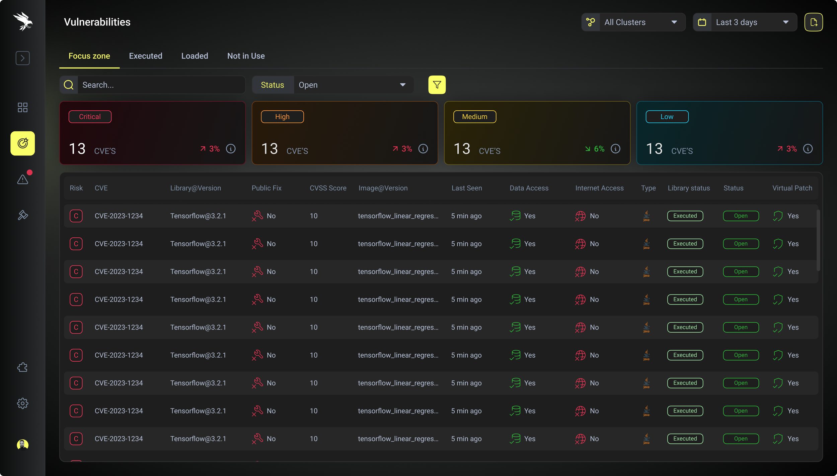Click the hammer build icon in sidebar
Viewport: 837px width, 476px height.
tap(22, 215)
